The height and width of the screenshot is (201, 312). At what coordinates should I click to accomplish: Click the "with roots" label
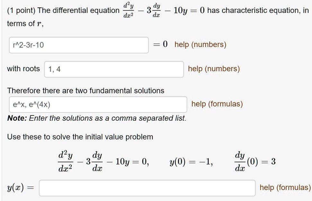coord(23,69)
